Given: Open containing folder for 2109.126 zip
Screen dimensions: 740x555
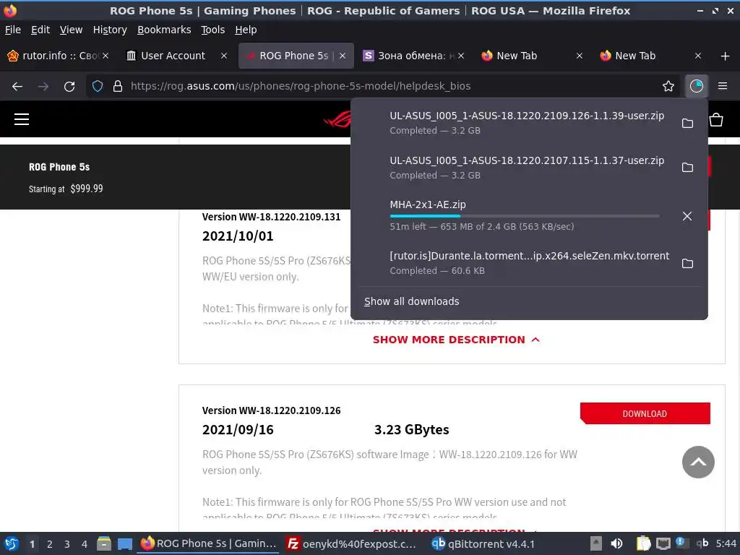Looking at the screenshot, I should 688,123.
